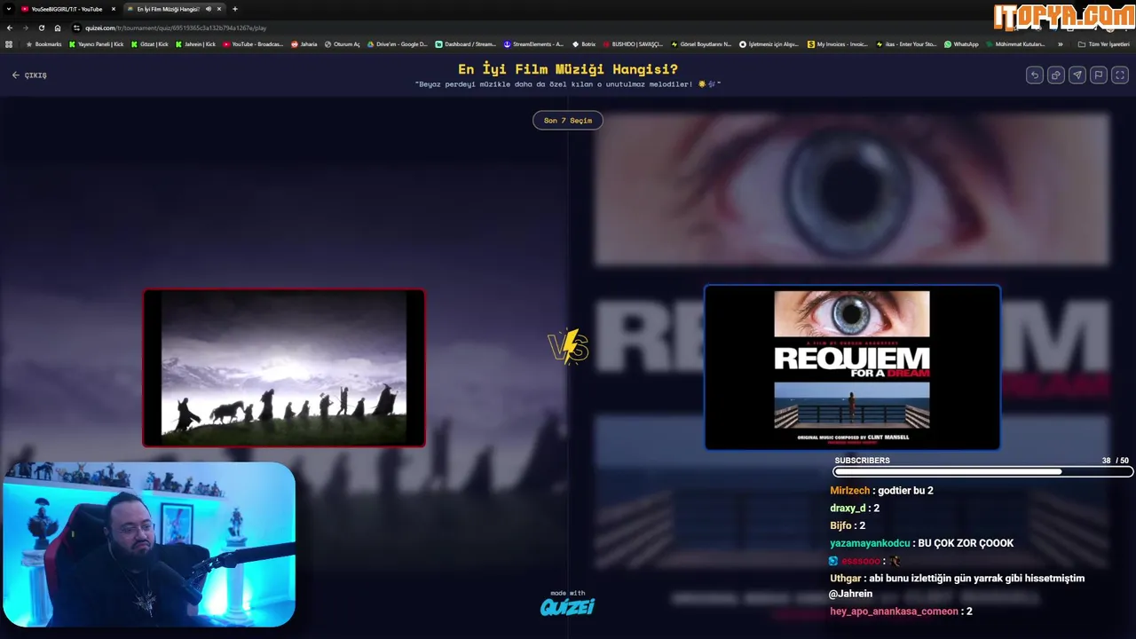Open the Jaharia bookmark

(304, 43)
